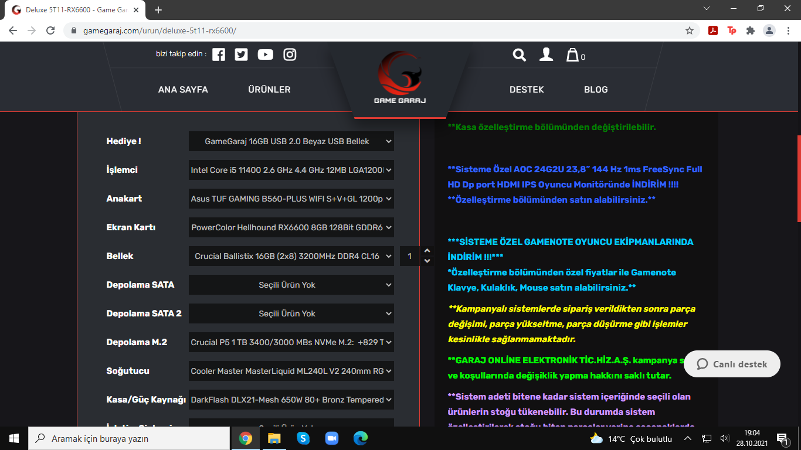Open the Anakart motherboard dropdown

point(291,199)
